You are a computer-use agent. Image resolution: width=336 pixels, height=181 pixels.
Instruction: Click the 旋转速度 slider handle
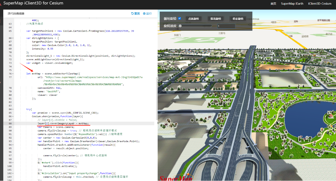click(180, 26)
